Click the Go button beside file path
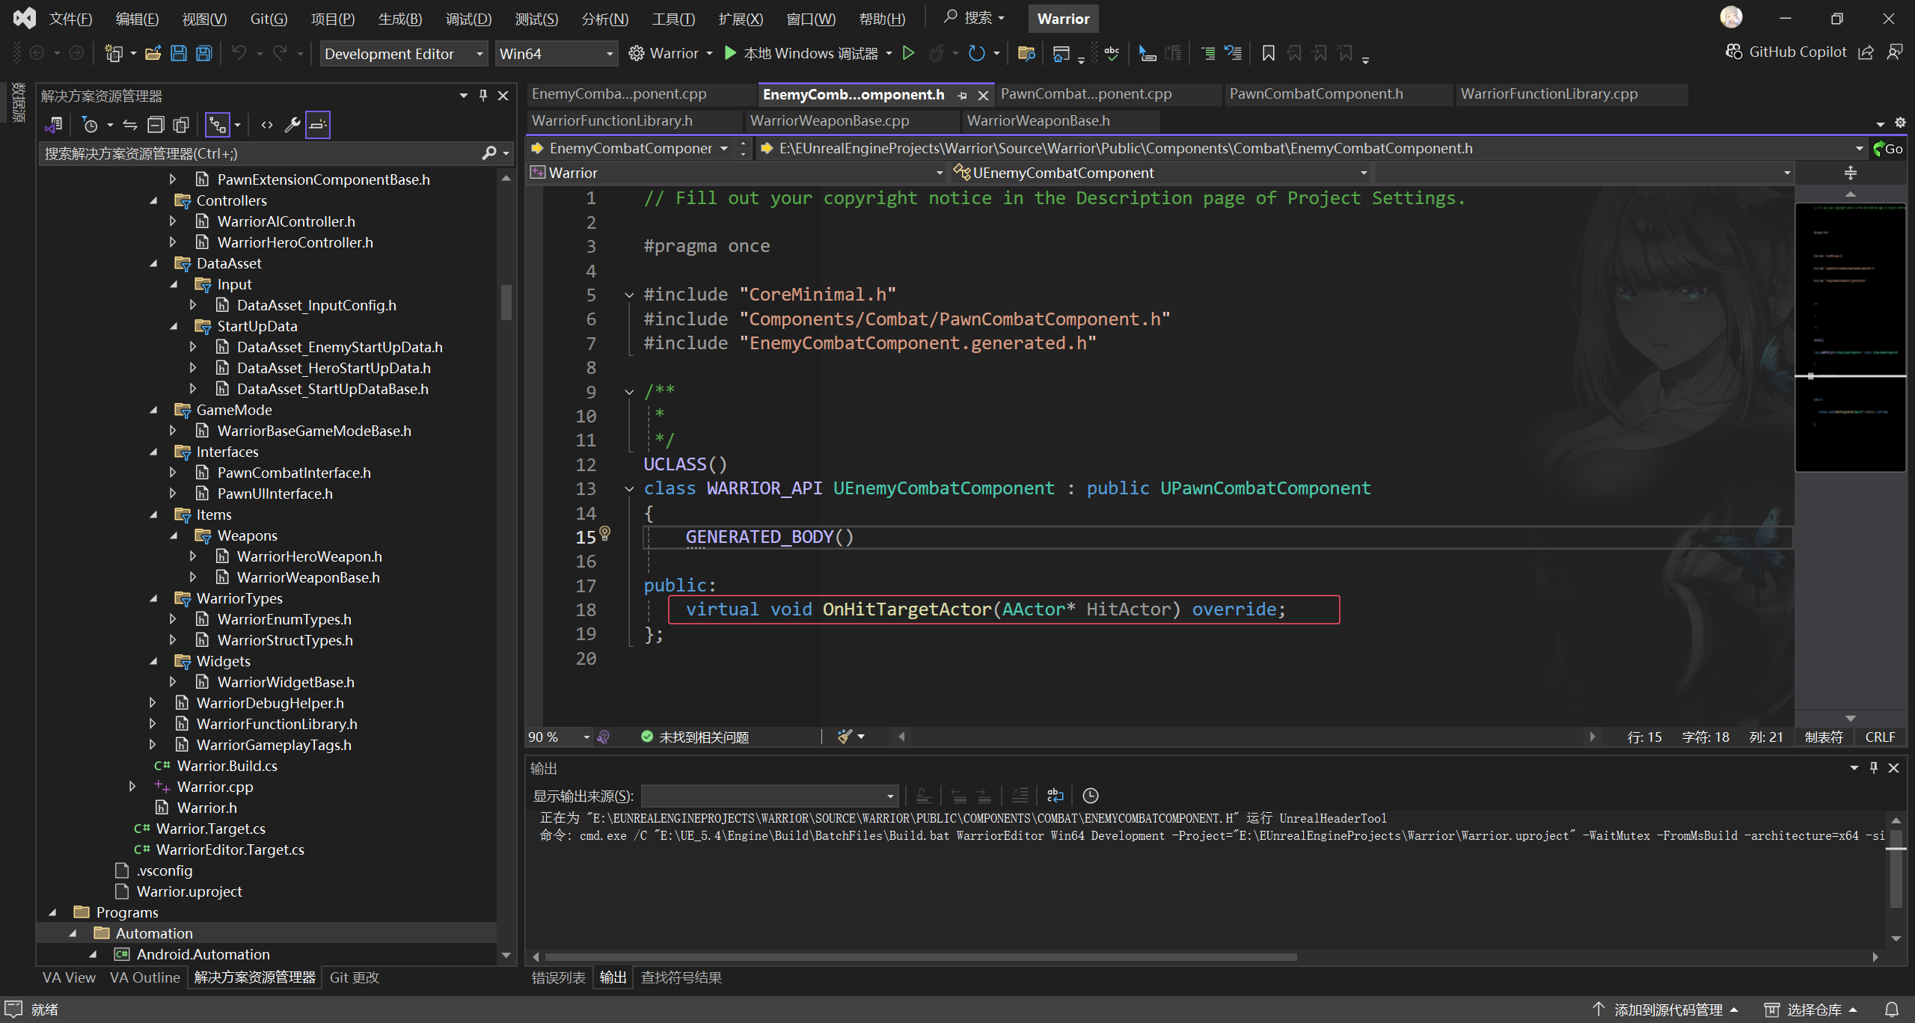The image size is (1915, 1023). point(1888,149)
